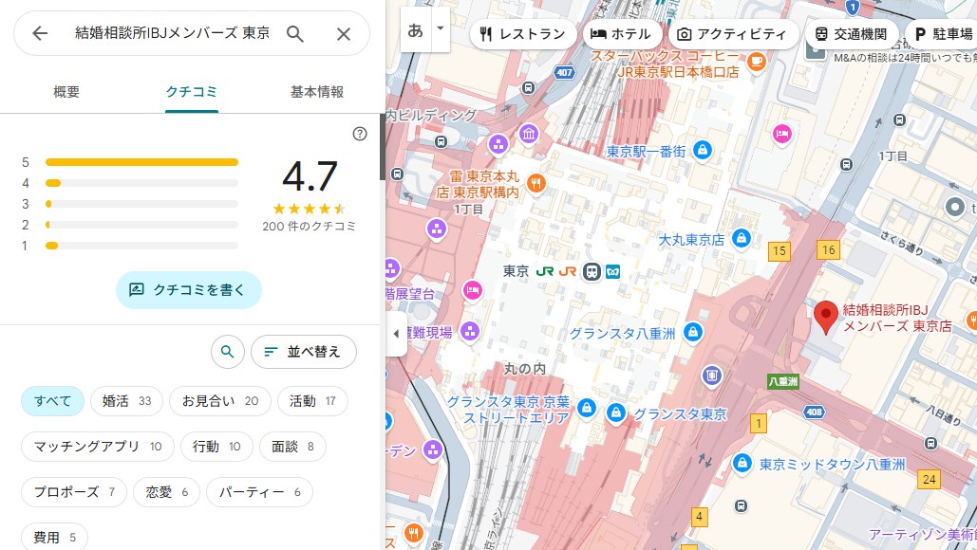Open the 基本情報 tab
Image resolution: width=977 pixels, height=550 pixels.
pyautogui.click(x=316, y=92)
